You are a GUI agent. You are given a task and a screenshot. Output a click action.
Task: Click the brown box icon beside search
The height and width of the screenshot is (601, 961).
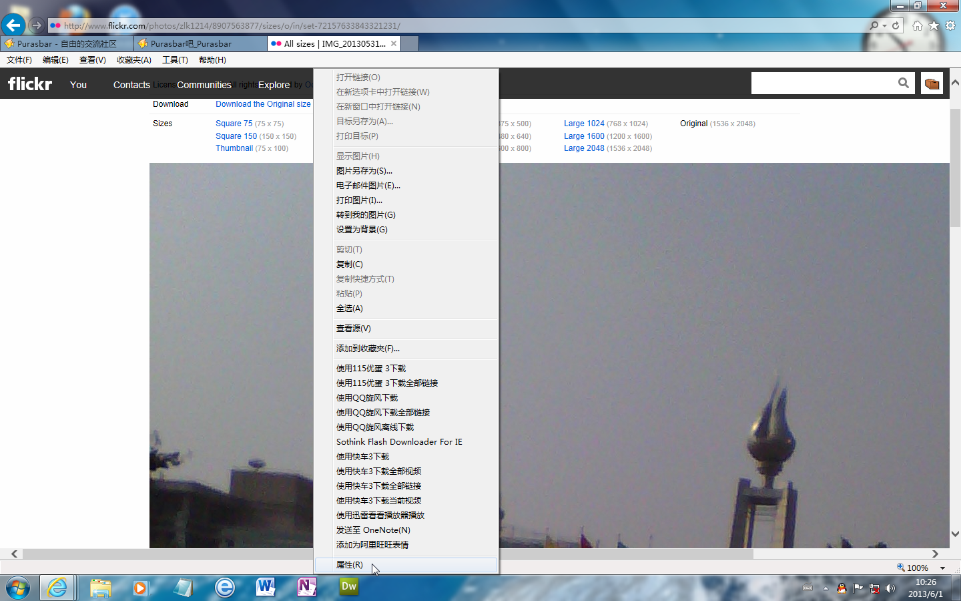932,83
